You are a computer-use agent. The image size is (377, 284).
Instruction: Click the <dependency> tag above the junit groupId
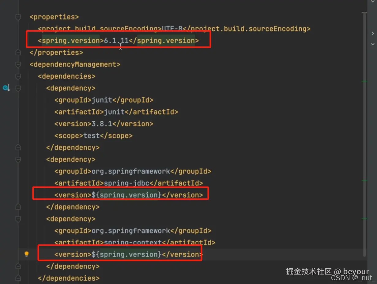(71, 88)
